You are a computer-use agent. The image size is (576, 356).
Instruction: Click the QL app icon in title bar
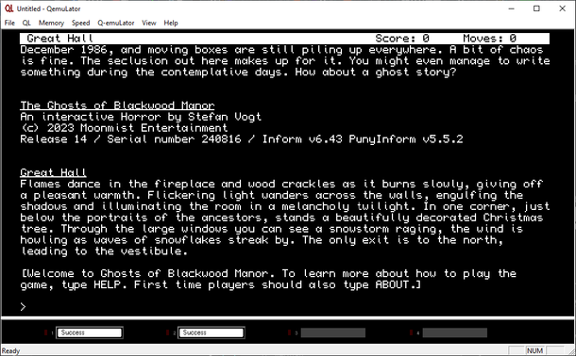tap(8, 8)
